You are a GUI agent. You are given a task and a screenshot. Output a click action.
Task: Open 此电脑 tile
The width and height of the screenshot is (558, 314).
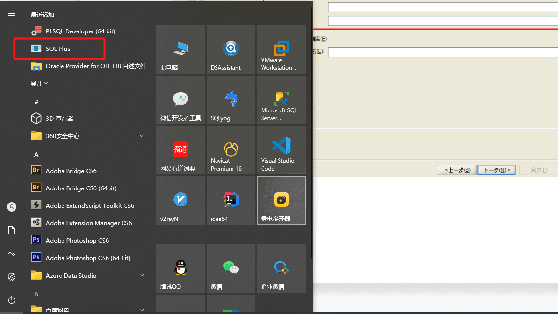pyautogui.click(x=180, y=49)
